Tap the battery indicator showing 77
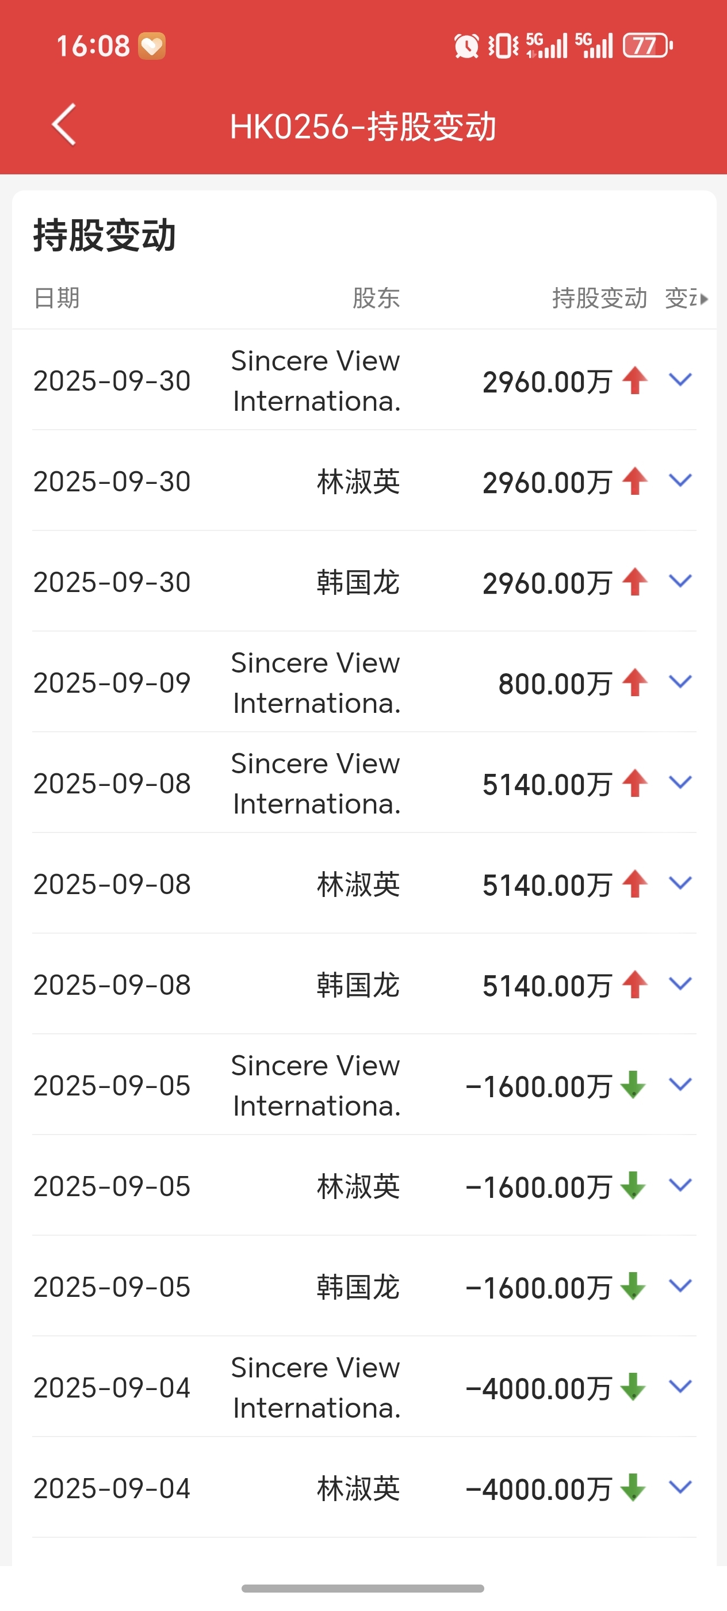The width and height of the screenshot is (727, 1611). tap(648, 45)
